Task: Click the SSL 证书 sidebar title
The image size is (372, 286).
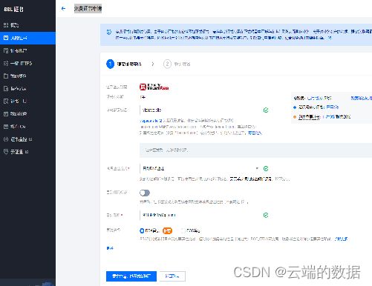Action: [x=14, y=10]
